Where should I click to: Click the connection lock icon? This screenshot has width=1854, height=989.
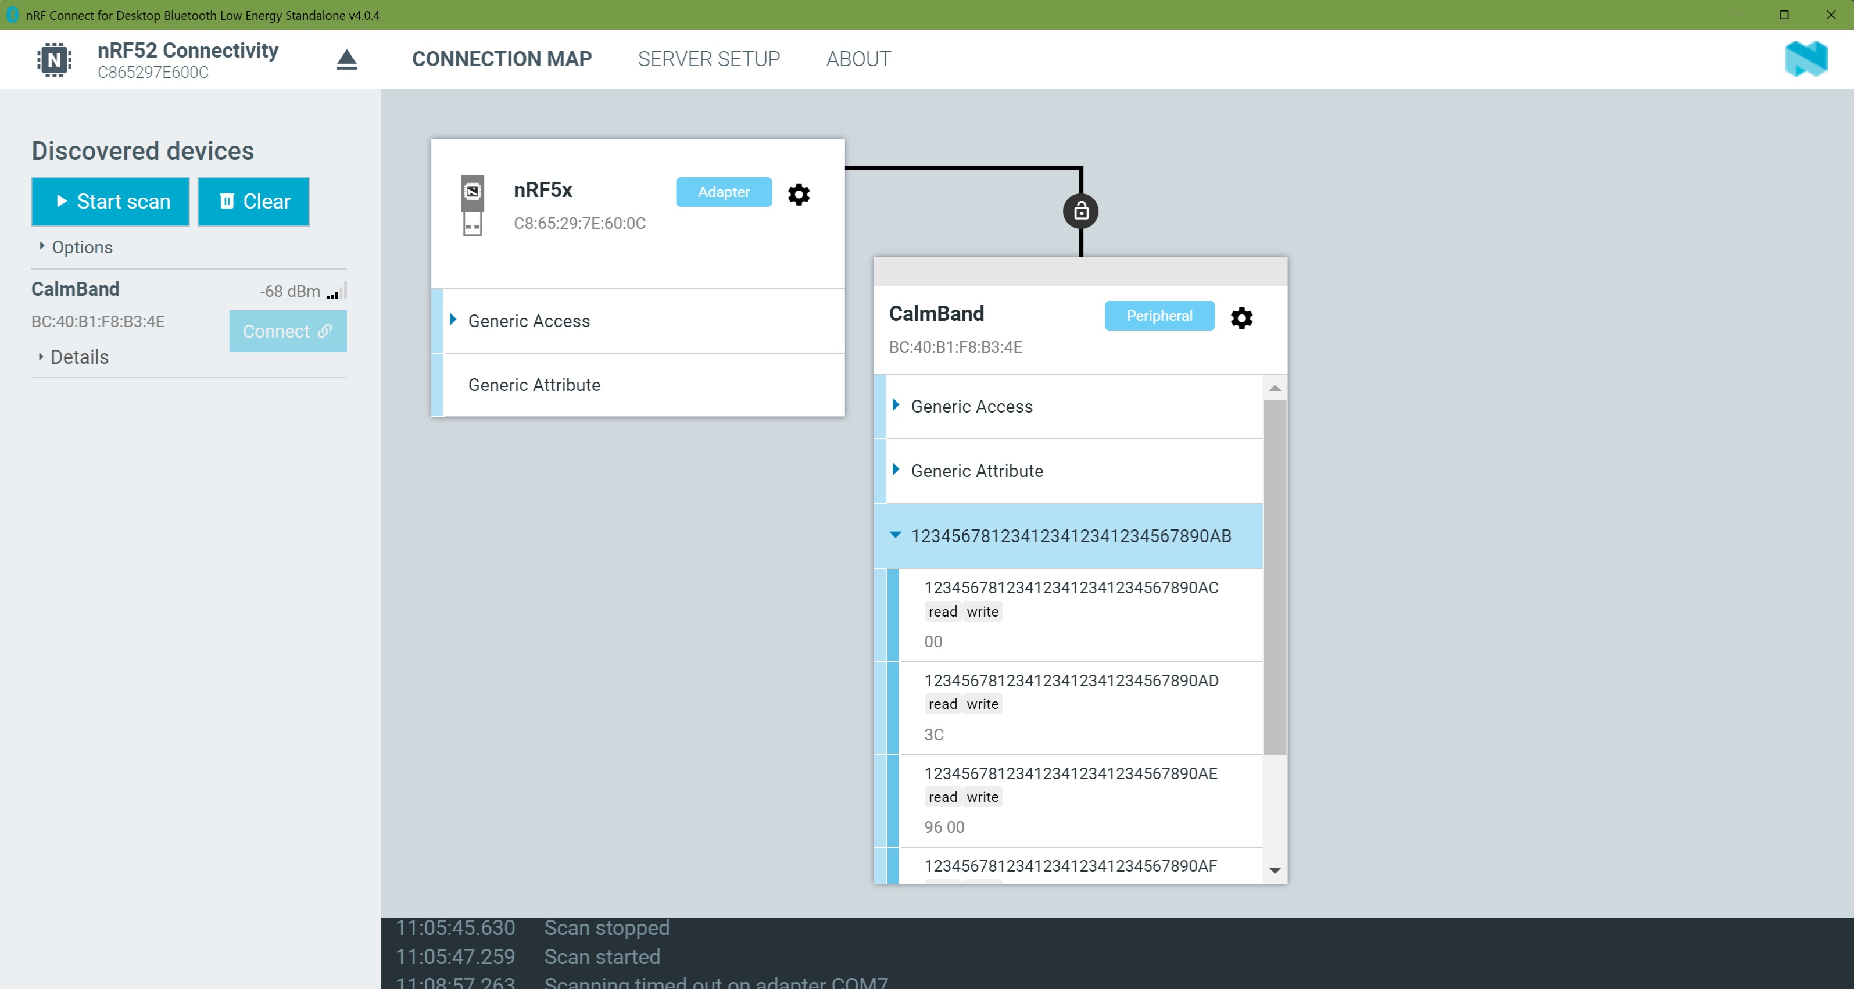click(x=1080, y=212)
